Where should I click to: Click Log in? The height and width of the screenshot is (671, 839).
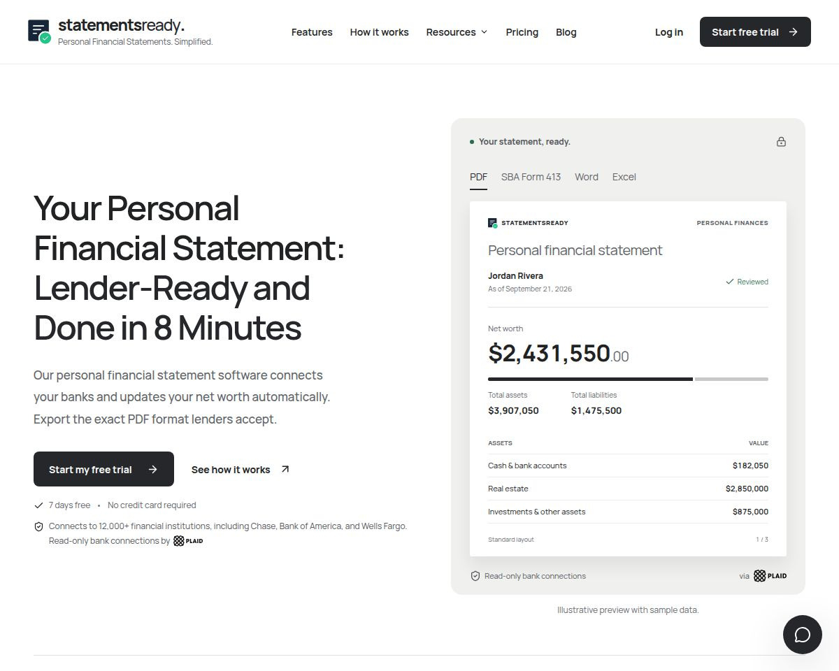669,32
